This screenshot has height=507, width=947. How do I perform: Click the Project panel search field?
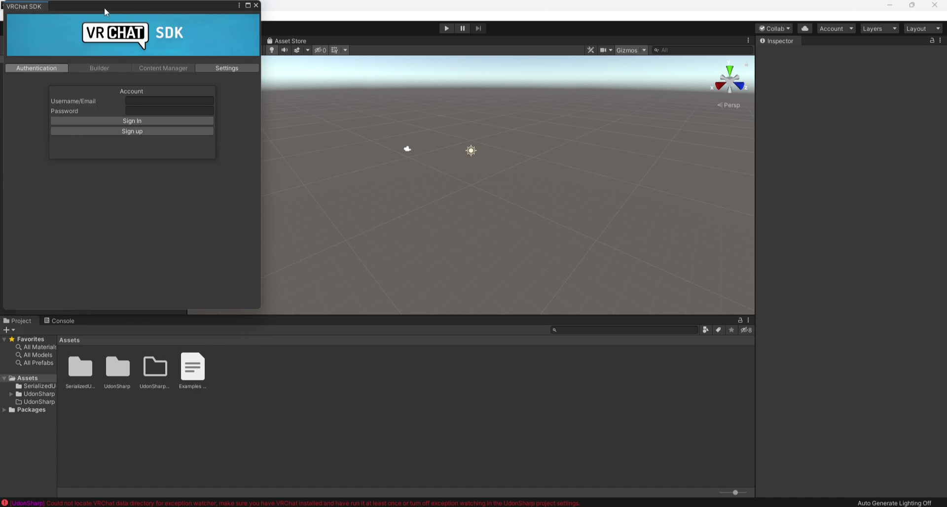point(624,330)
